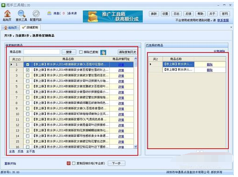The height and width of the screenshot is (177, 238).
Task: Click the 商品详情网址 column header
Action: 121,59
